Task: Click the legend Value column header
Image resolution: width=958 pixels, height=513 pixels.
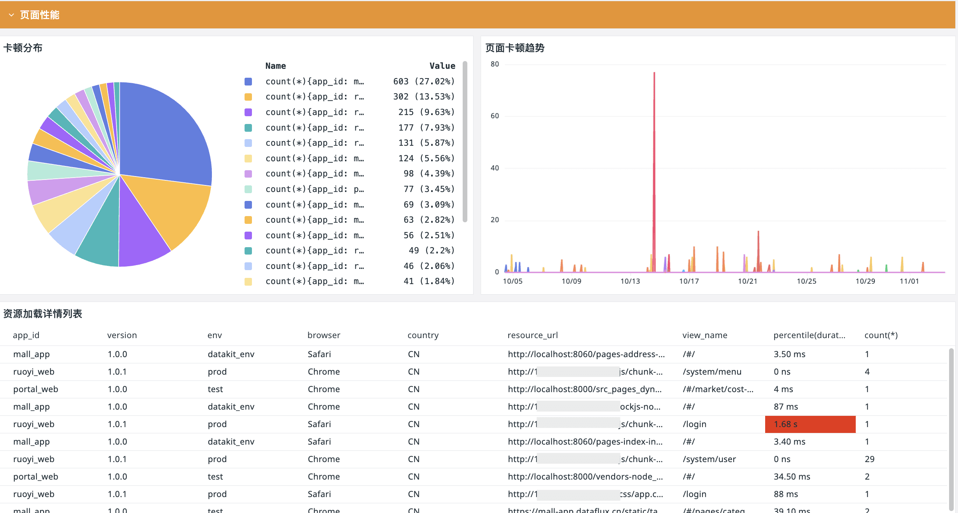Action: click(x=442, y=66)
